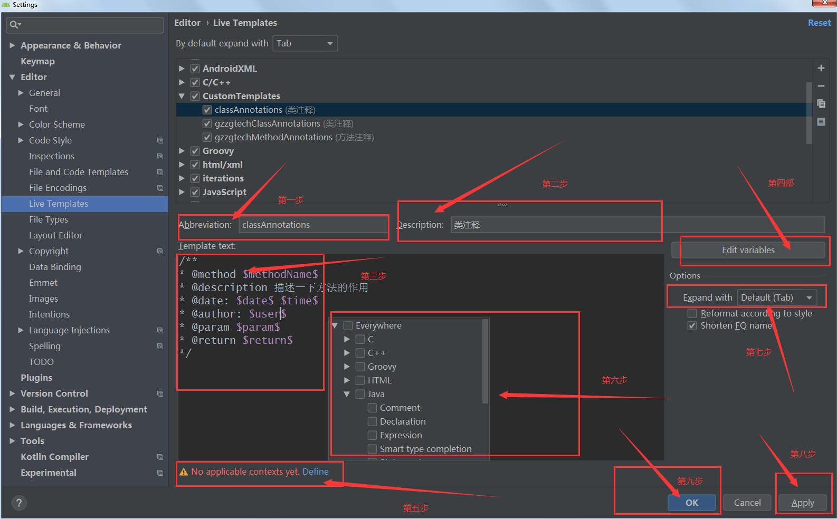Image resolution: width=837 pixels, height=519 pixels.
Task: Click into the Description field
Action: coord(638,225)
